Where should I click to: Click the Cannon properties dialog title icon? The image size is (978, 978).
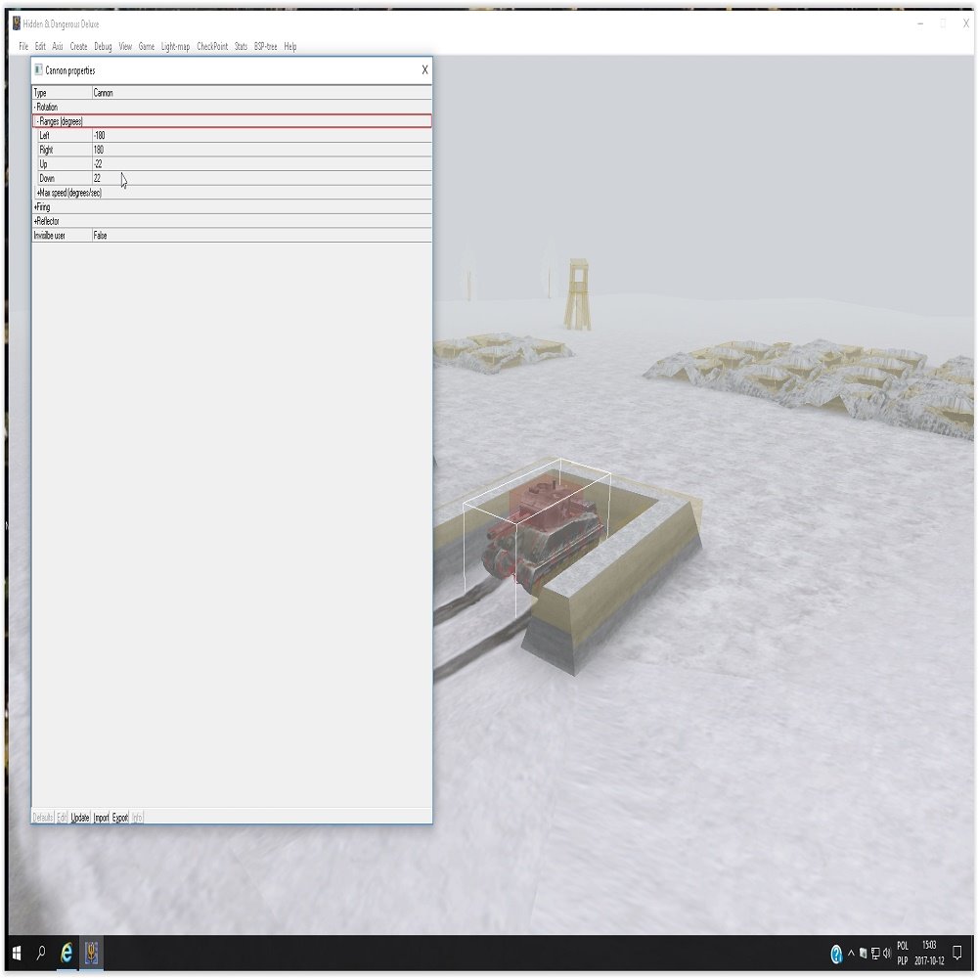click(x=39, y=69)
